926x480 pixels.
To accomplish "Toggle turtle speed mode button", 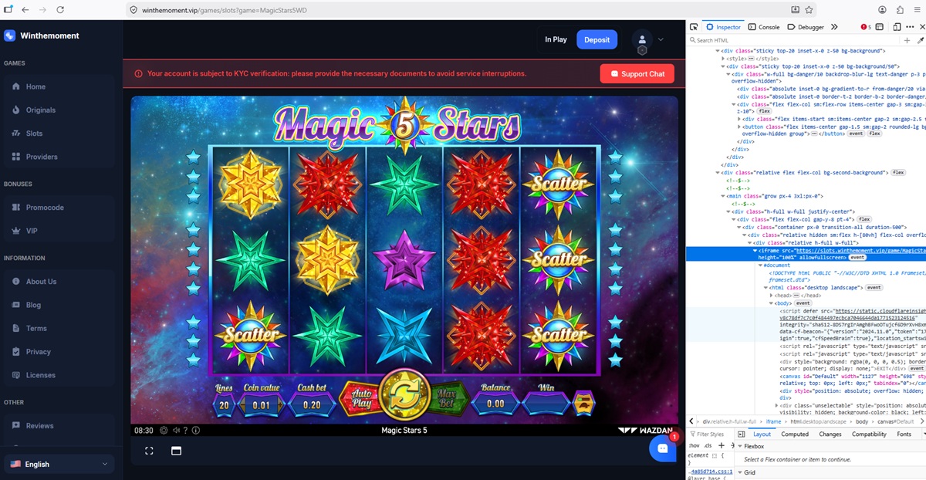I will click(584, 403).
